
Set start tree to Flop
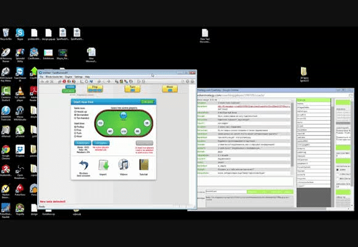click(x=78, y=130)
